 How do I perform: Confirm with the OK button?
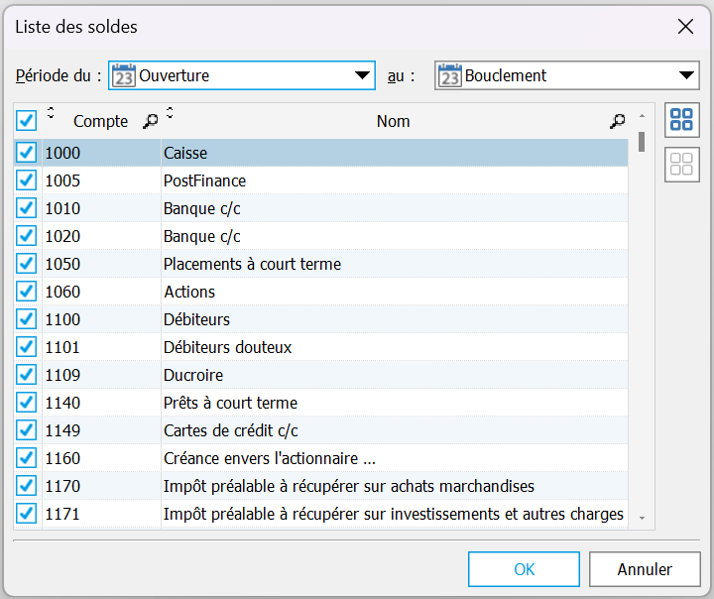[524, 569]
